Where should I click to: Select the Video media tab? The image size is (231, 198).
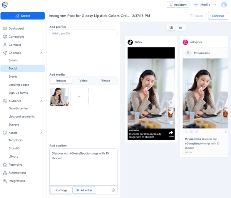[84, 81]
